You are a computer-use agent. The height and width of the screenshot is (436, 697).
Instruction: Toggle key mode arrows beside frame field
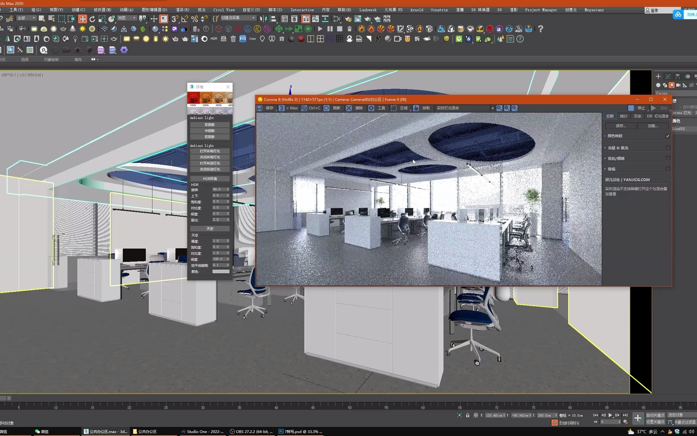(x=596, y=422)
